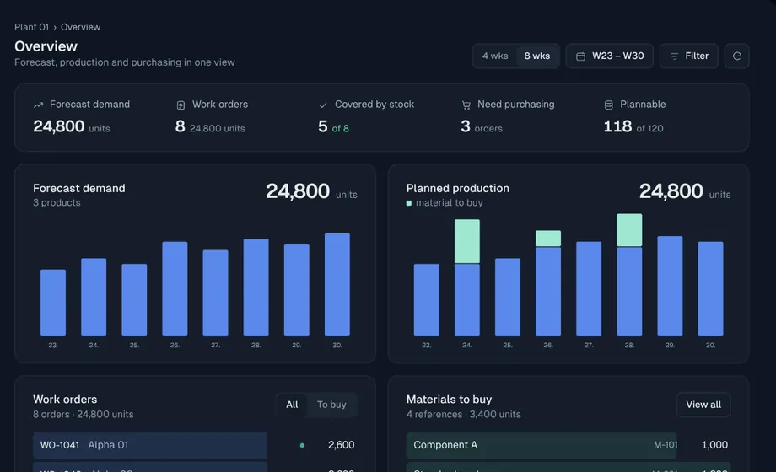Click the 8 orders · 24,800 units subtitle
The image size is (776, 472).
pyautogui.click(x=84, y=415)
